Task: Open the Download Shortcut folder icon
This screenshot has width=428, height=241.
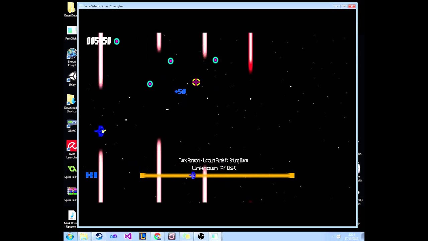Action: click(x=71, y=103)
